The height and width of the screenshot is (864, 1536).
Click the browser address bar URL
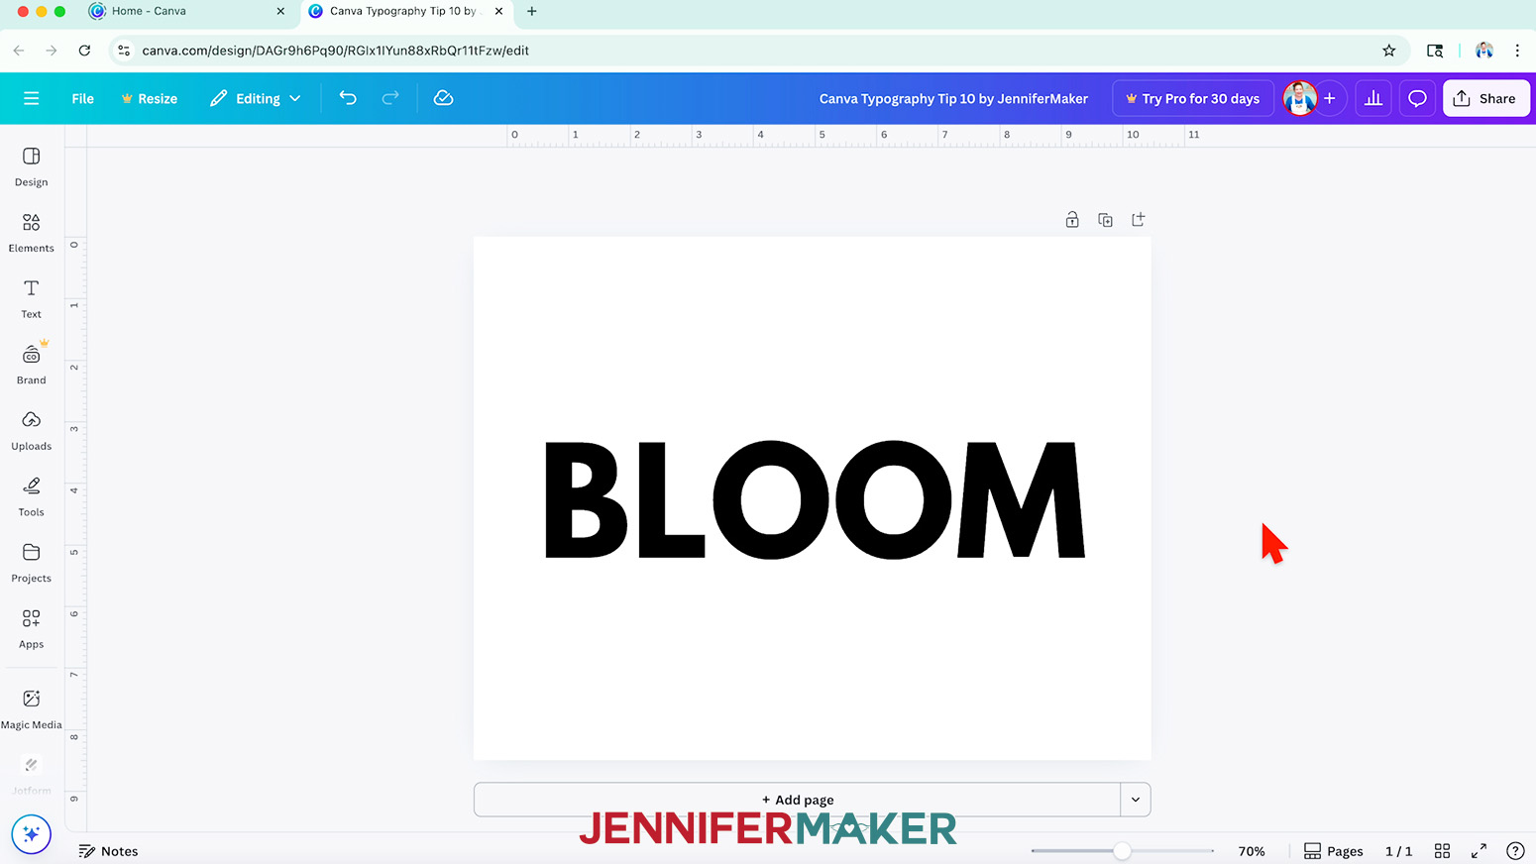[x=335, y=51]
